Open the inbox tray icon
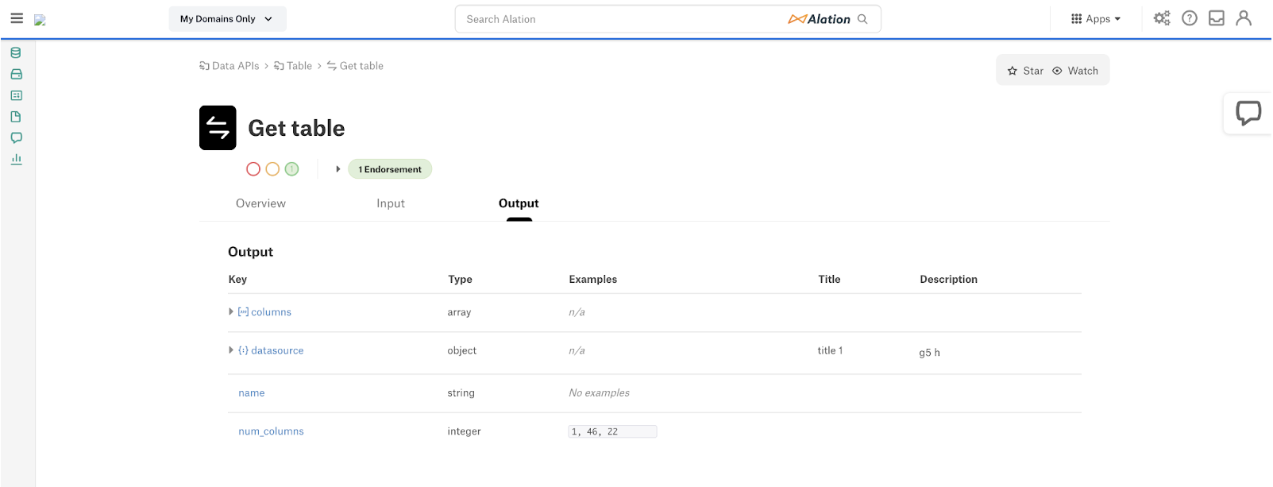The width and height of the screenshot is (1273, 487). pos(1217,18)
